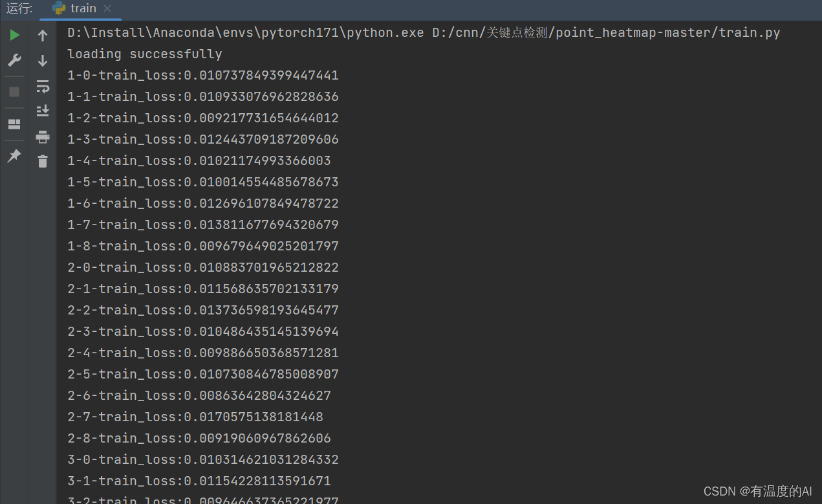Click the 3-0-train_loss output line
Viewport: 822px width, 504px height.
point(203,460)
